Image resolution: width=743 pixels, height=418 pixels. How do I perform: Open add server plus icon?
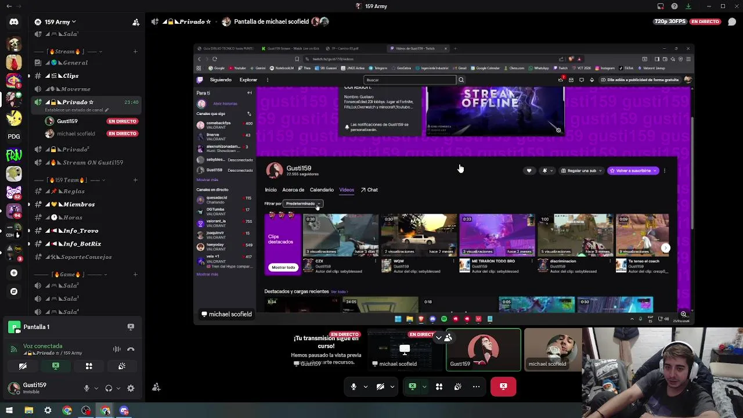coord(14,273)
